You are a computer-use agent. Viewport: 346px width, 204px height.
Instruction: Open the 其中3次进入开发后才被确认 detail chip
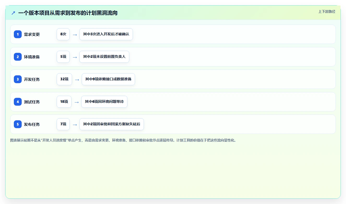tap(106, 34)
